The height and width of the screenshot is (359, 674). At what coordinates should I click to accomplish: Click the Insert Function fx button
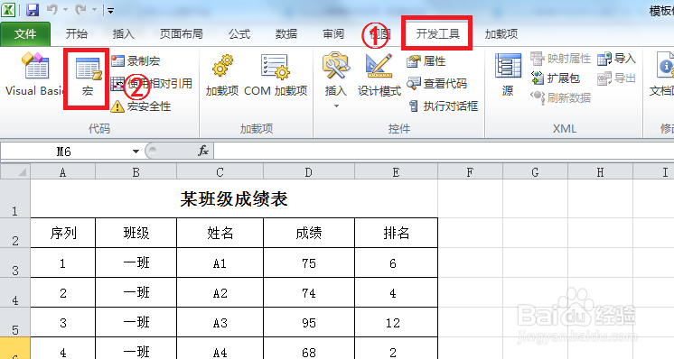(203, 151)
